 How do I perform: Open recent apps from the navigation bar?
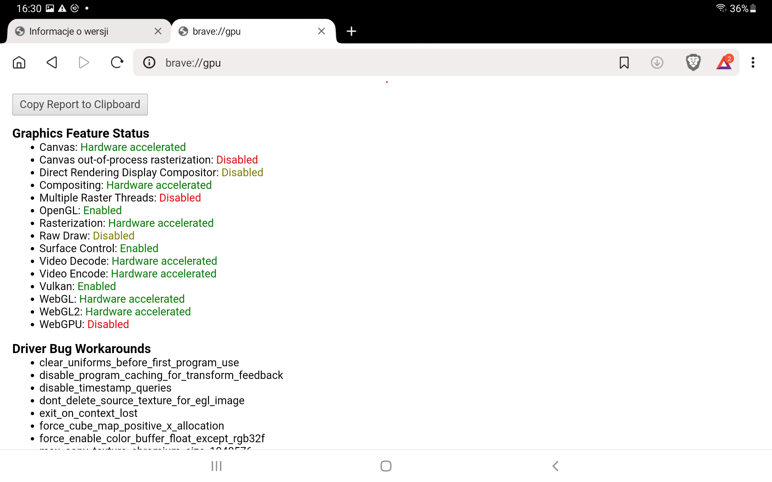pos(216,466)
